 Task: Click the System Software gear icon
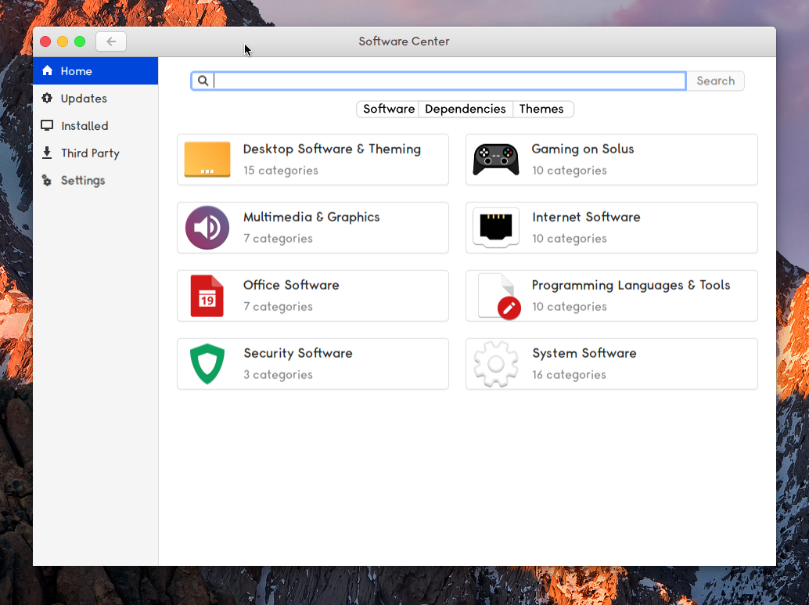click(496, 364)
